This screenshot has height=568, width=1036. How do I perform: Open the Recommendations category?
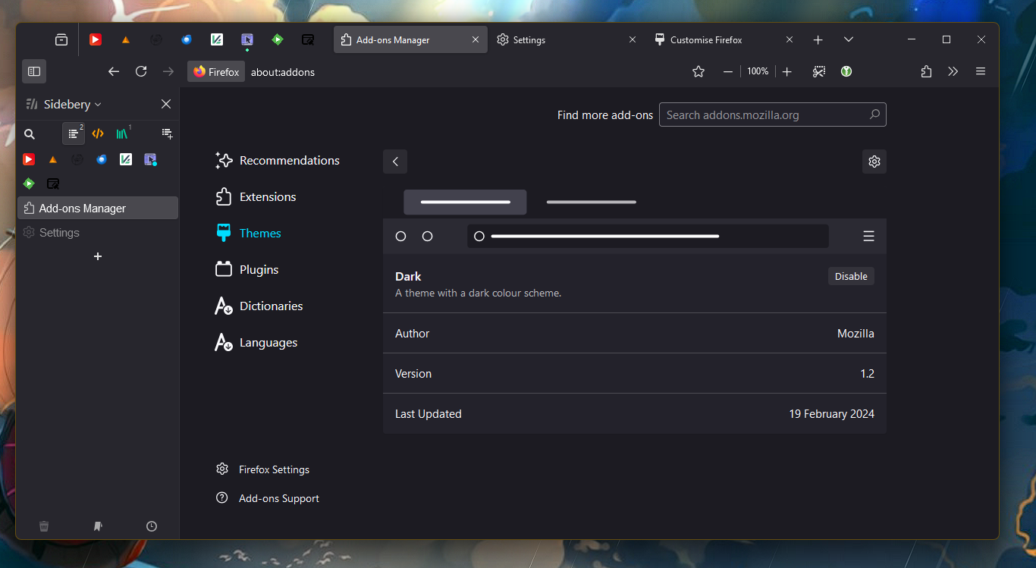[278, 161]
